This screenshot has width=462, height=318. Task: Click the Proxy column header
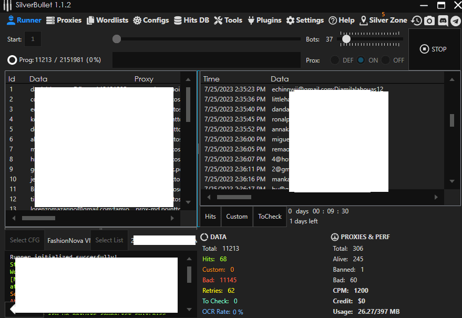point(144,79)
